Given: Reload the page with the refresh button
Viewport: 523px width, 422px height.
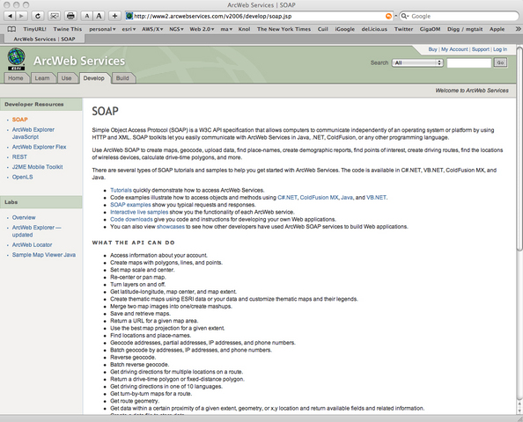Looking at the screenshot, I should tap(38, 16).
